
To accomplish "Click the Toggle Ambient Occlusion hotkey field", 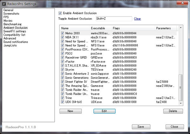I will (x=114, y=19).
